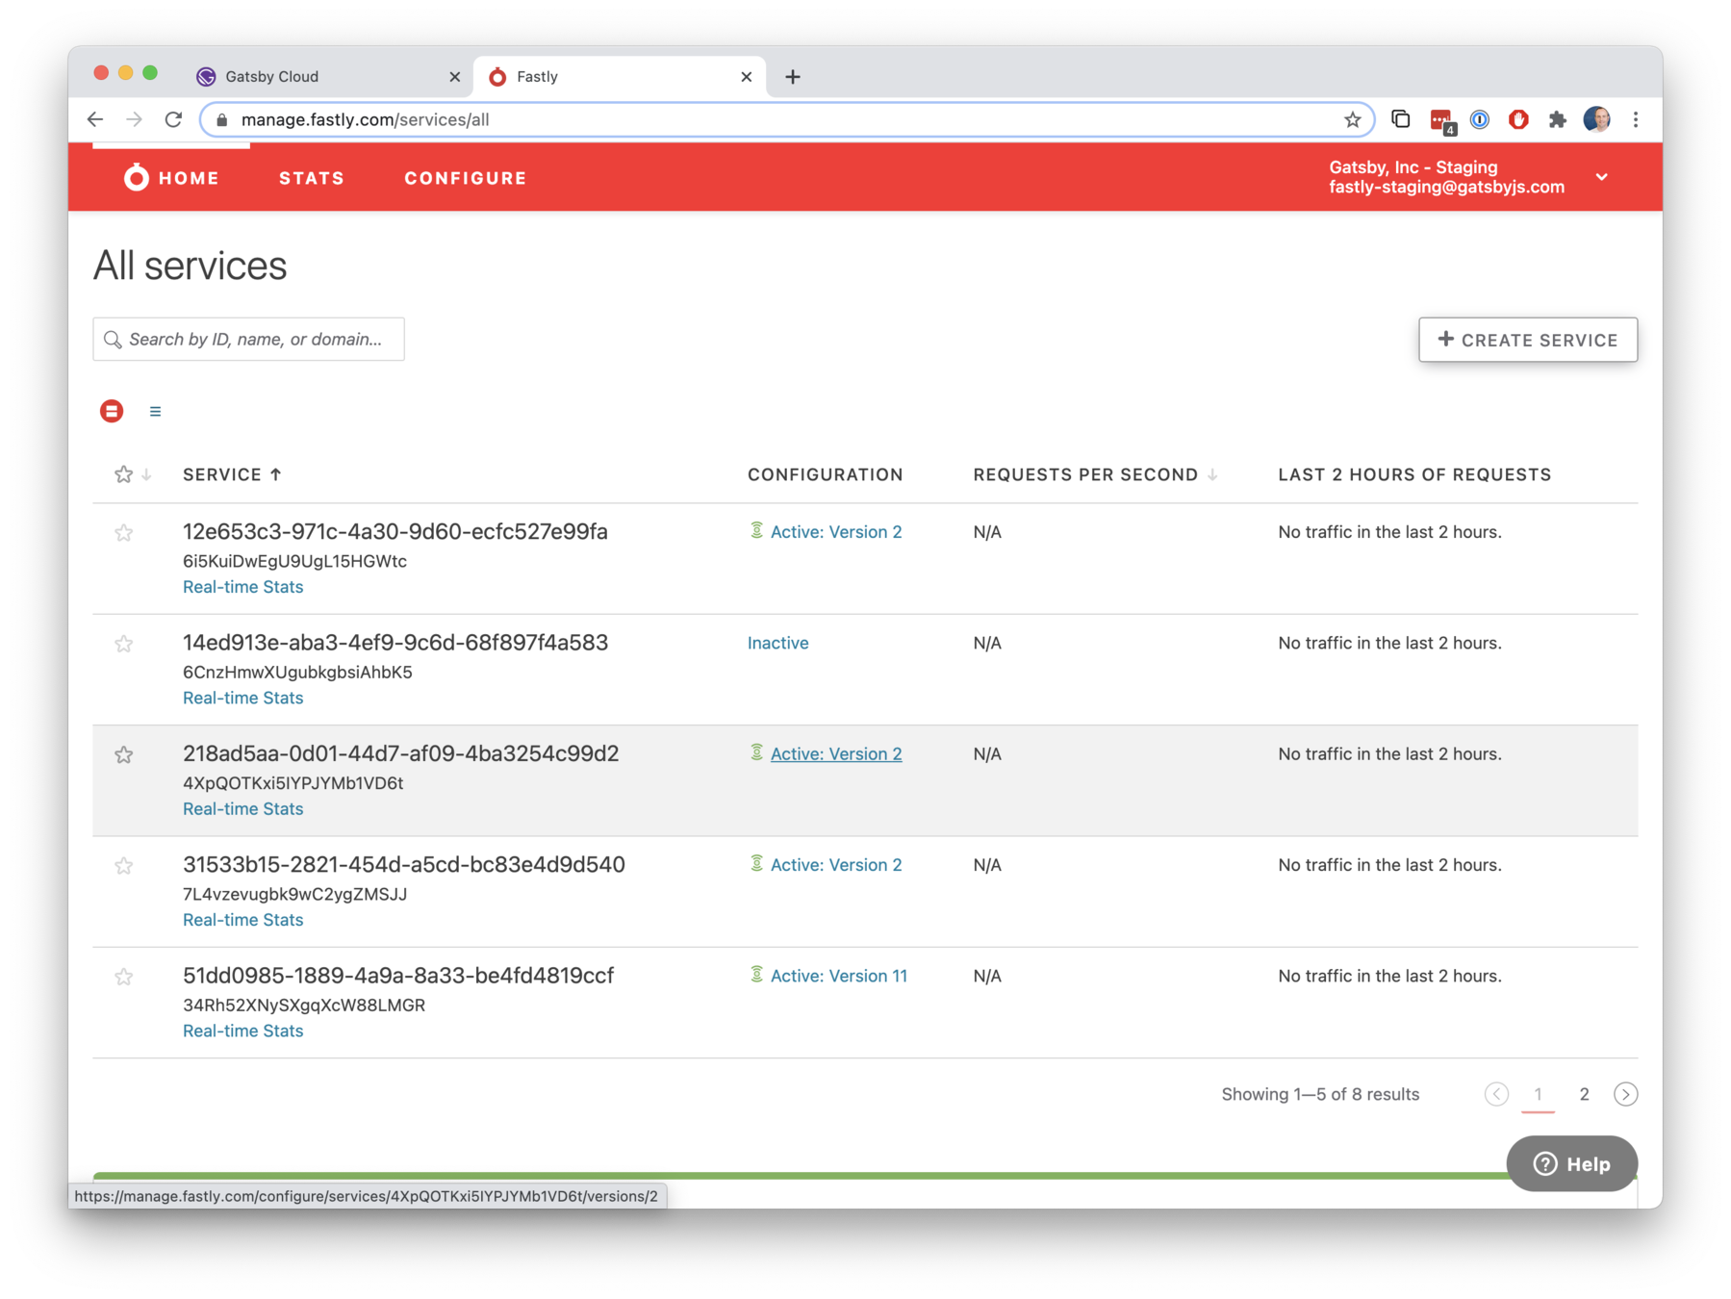Open the browser extensions puzzle icon

point(1557,119)
